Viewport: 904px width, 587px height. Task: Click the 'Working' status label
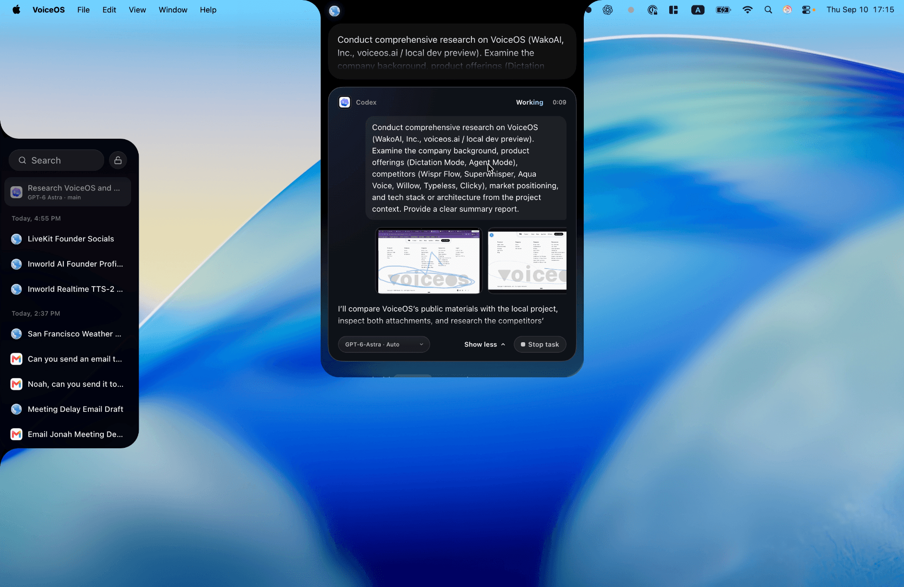point(530,102)
